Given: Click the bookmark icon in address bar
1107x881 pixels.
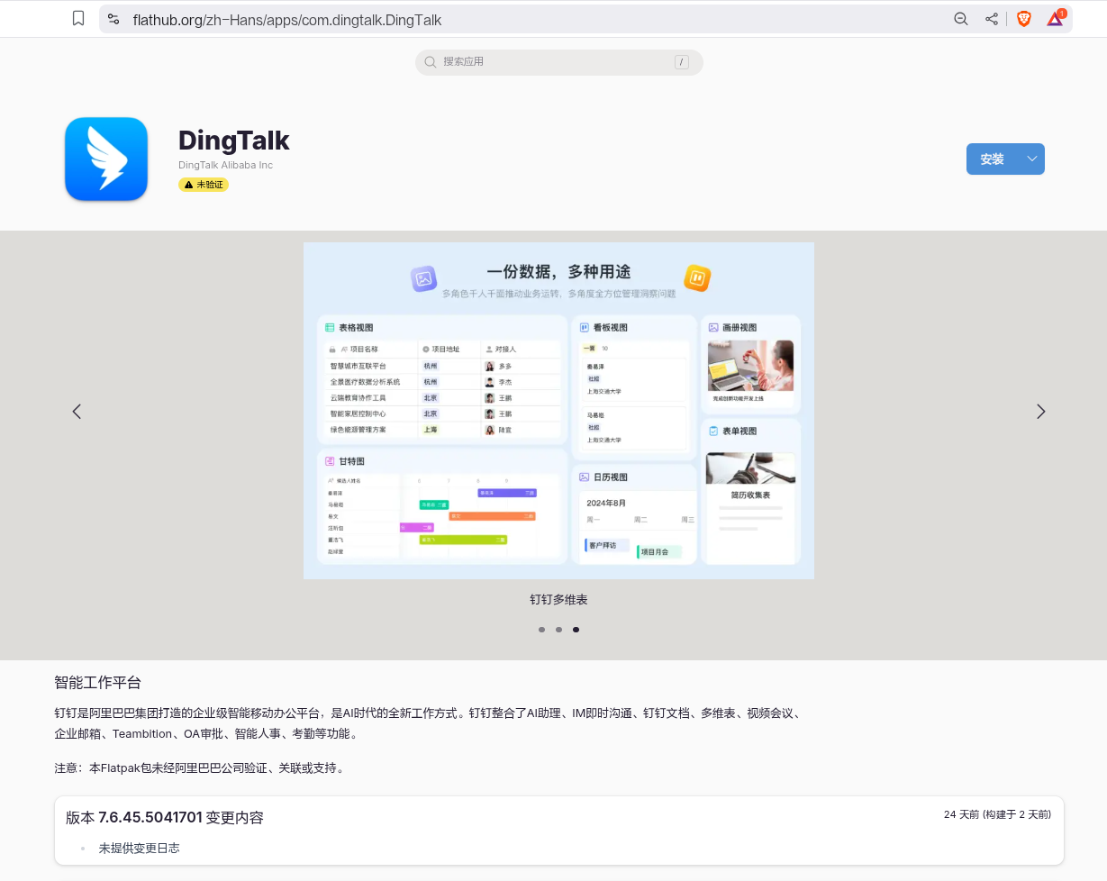Looking at the screenshot, I should (78, 19).
